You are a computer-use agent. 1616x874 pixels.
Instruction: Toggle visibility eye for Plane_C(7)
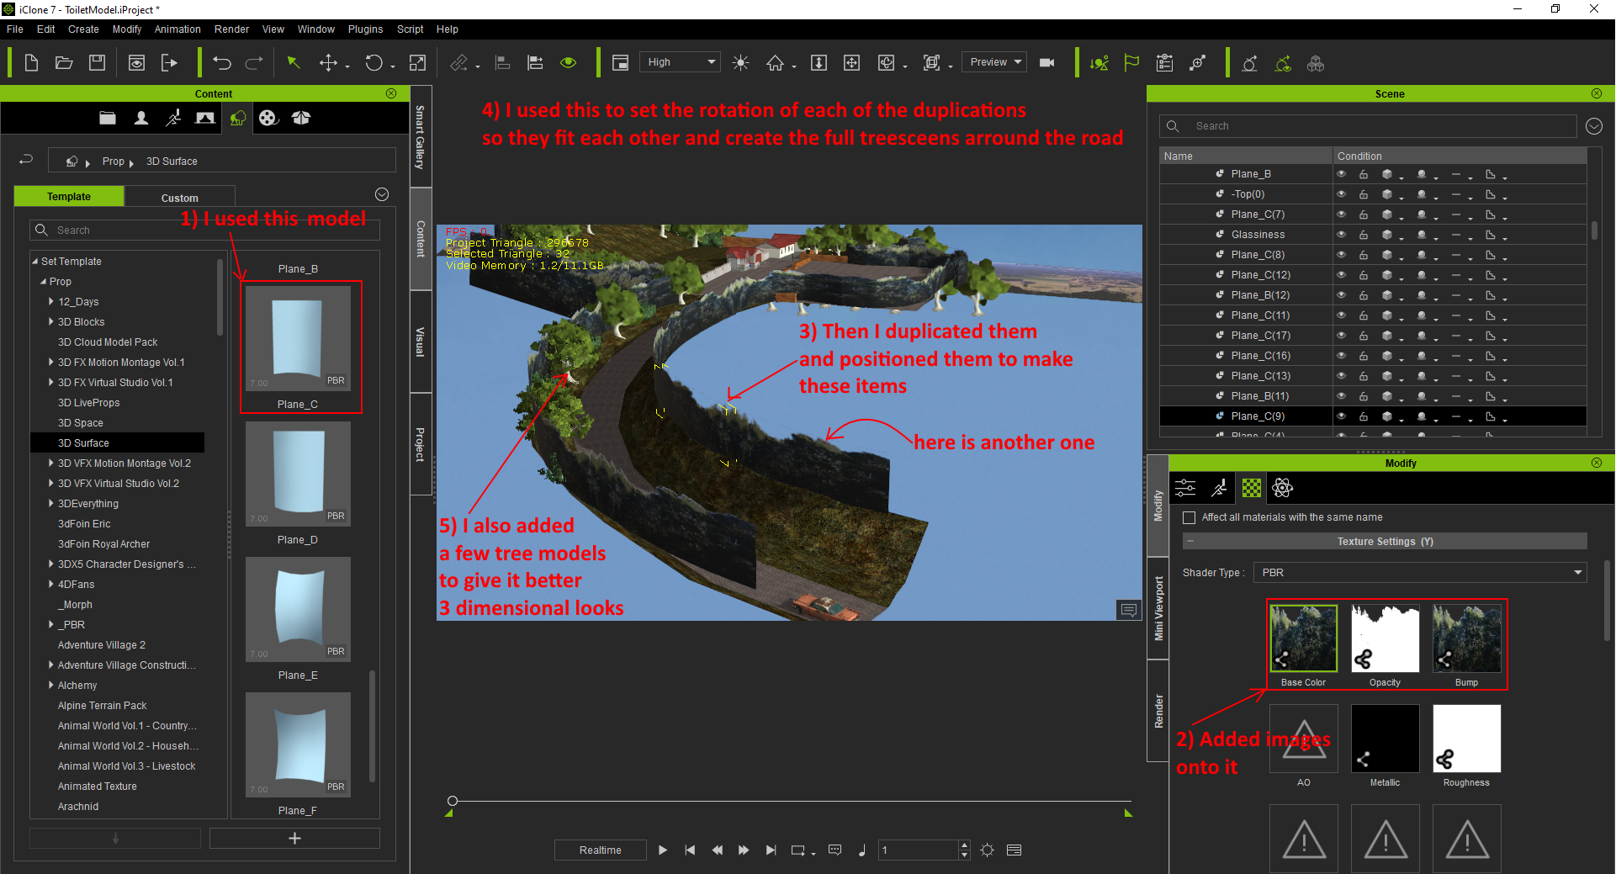tap(1342, 215)
